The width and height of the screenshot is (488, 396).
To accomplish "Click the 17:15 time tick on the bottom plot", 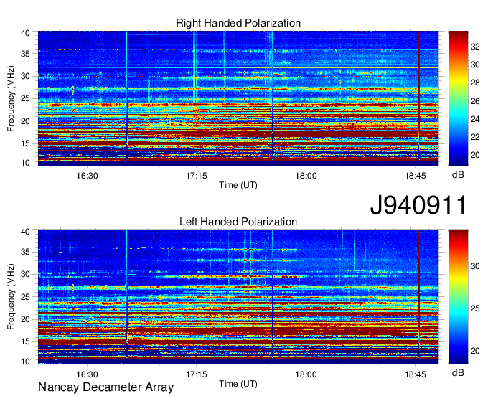I will click(197, 374).
